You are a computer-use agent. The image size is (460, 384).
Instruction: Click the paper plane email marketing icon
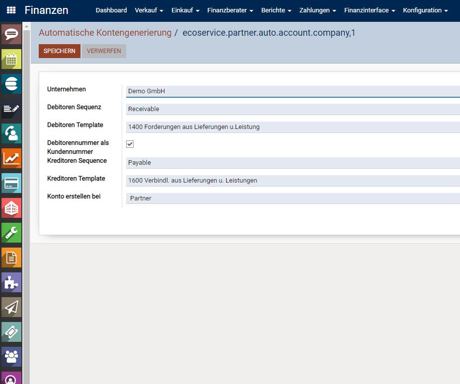click(x=11, y=307)
